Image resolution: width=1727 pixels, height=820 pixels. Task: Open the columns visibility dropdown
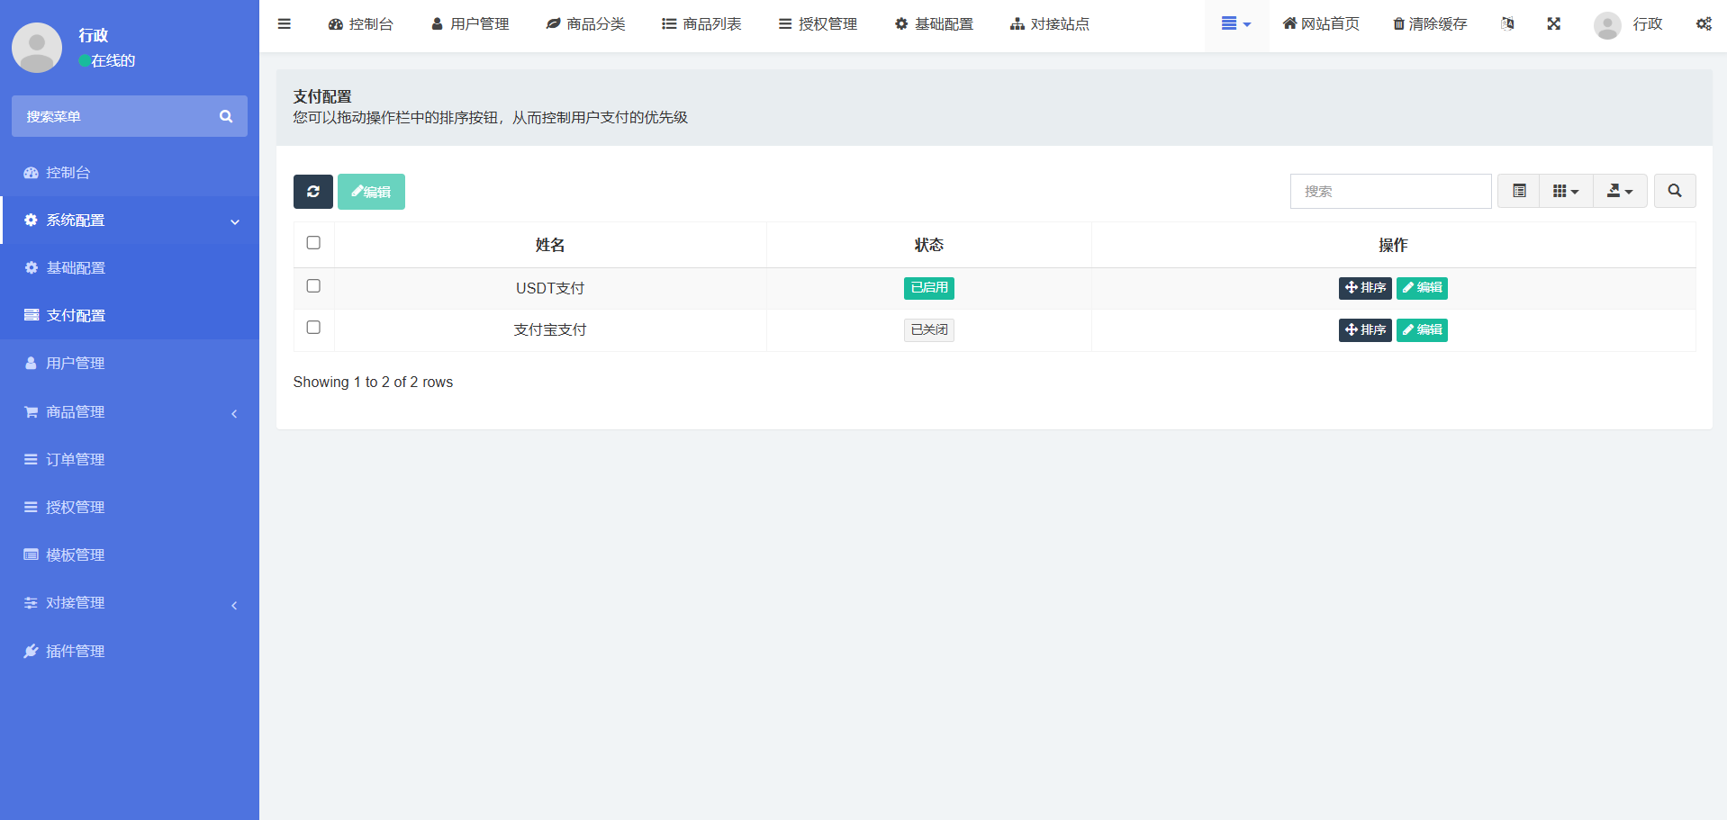[1566, 191]
